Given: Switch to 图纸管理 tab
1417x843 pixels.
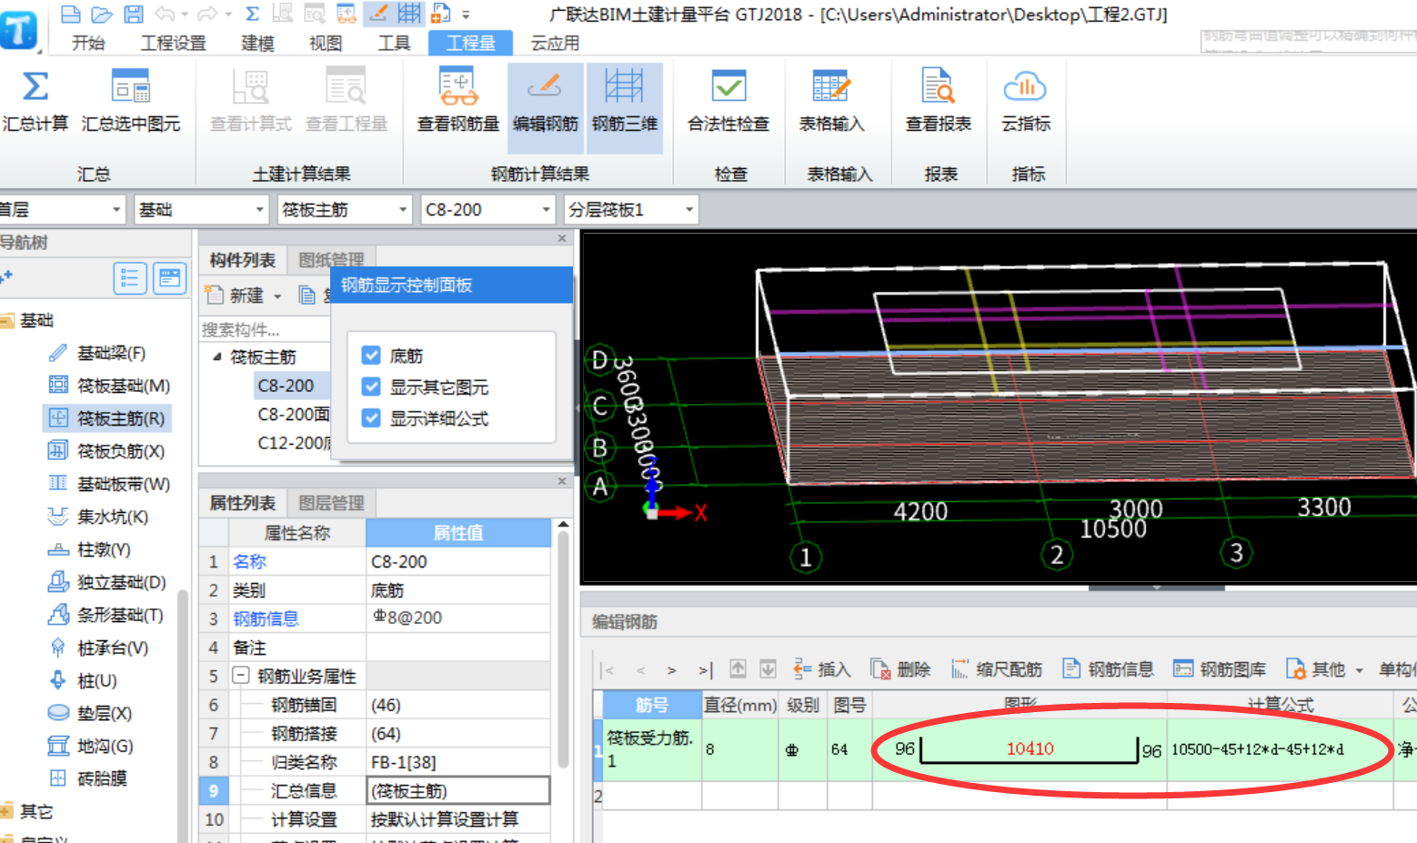Looking at the screenshot, I should [331, 260].
